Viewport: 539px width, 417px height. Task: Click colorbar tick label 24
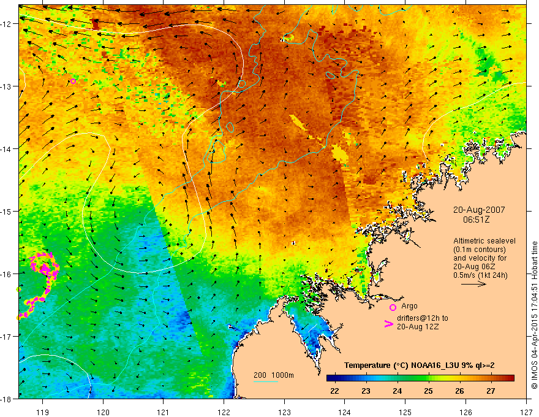pyautogui.click(x=397, y=391)
